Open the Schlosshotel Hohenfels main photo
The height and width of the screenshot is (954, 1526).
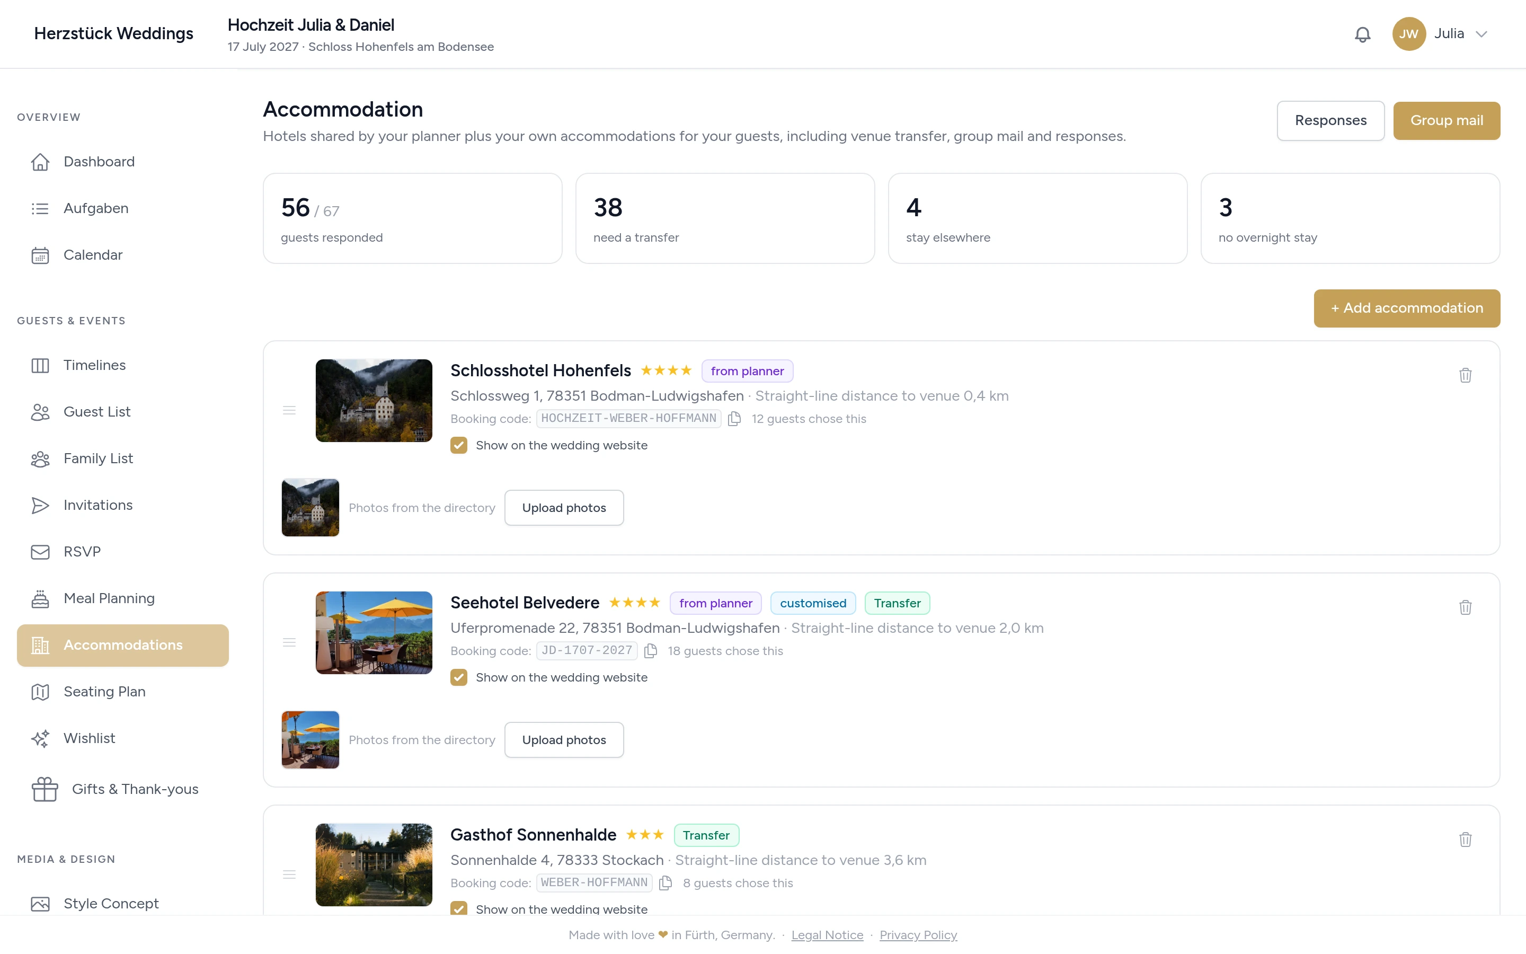[374, 401]
